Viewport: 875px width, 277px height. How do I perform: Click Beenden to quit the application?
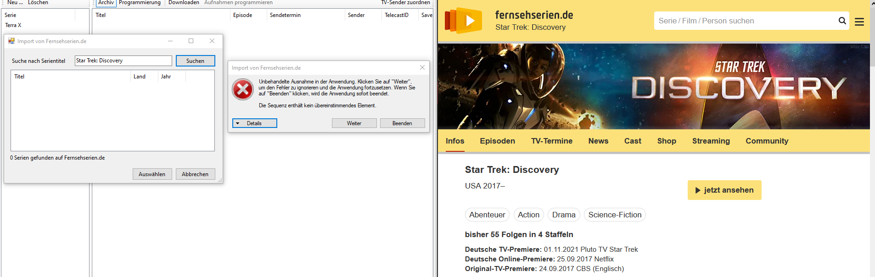(x=402, y=123)
